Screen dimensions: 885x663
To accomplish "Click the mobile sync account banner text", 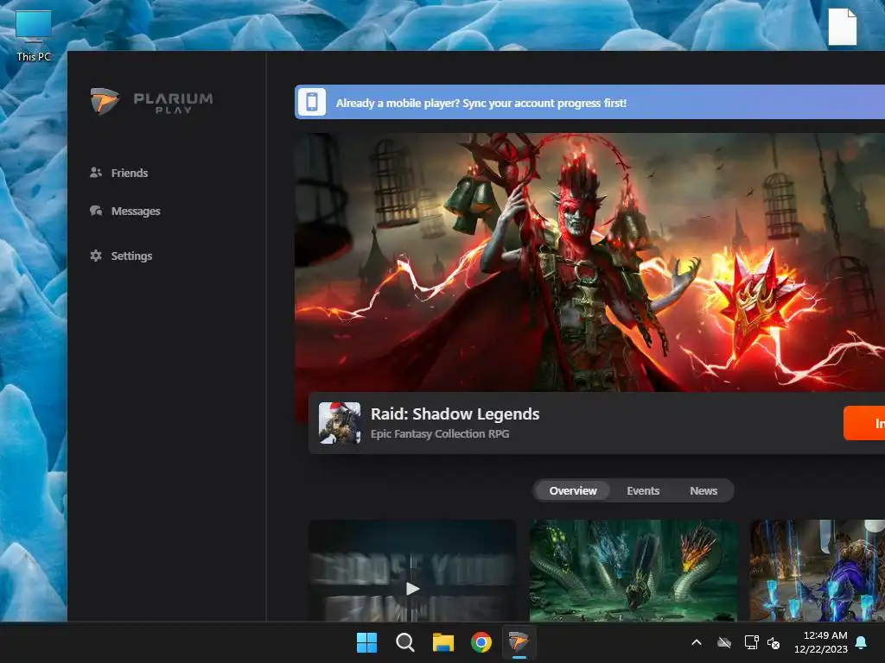I will [x=481, y=104].
